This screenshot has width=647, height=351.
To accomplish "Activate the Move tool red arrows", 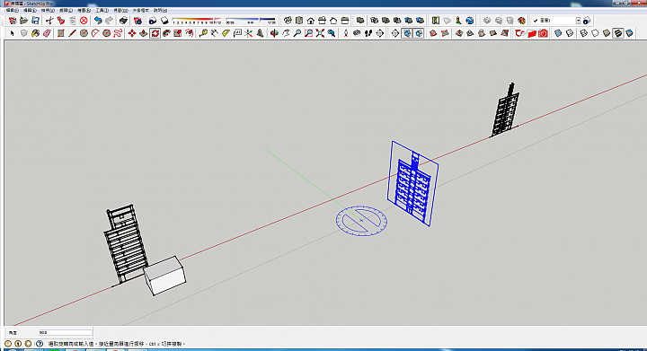I will pos(132,33).
